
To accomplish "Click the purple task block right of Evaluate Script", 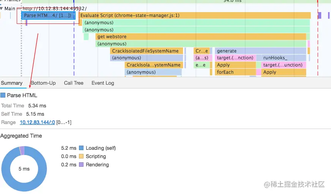I will click(320, 16).
